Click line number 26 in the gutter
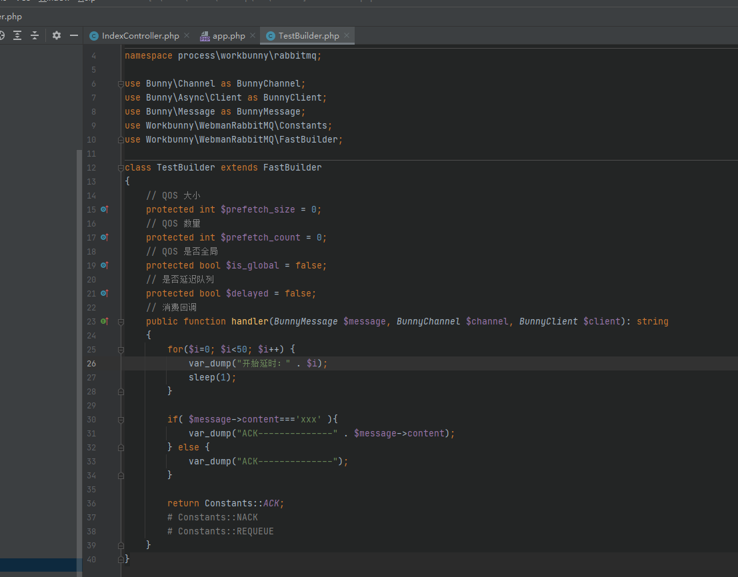 [x=91, y=364]
